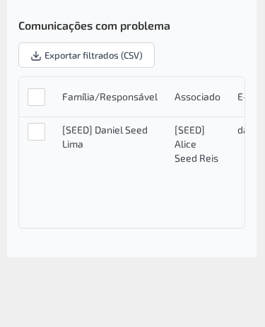265x327 pixels.
Task: Check the box for Daniel Seed Lima row
Action: click(x=36, y=131)
